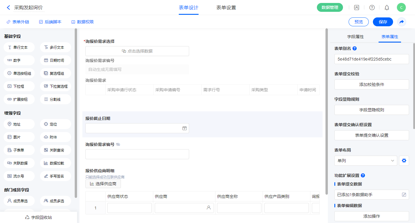Choose the 下拉复选框 field component

[55, 86]
